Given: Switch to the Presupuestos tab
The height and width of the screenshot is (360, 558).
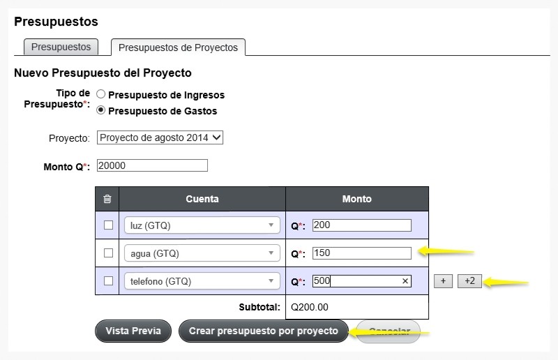Looking at the screenshot, I should [x=61, y=47].
